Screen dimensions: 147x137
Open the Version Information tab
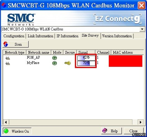[x=117, y=36]
